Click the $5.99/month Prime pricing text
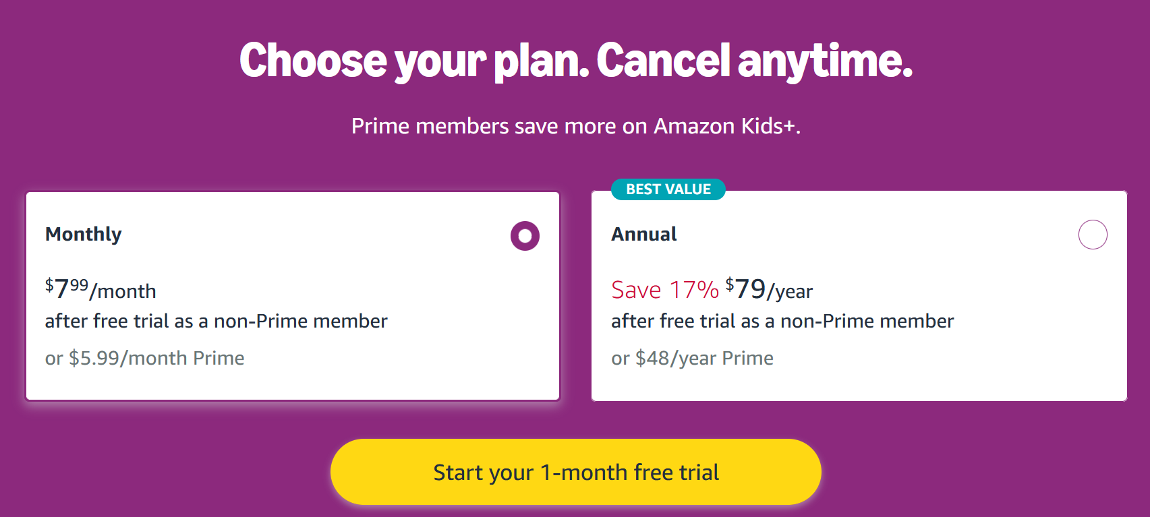This screenshot has height=517, width=1150. pyautogui.click(x=144, y=358)
